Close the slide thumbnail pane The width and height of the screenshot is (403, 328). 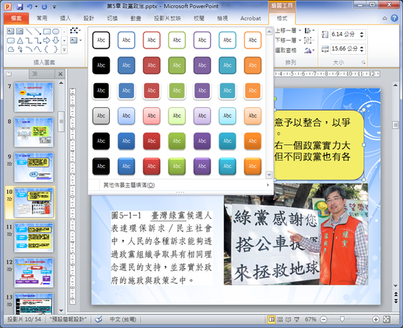60,74
